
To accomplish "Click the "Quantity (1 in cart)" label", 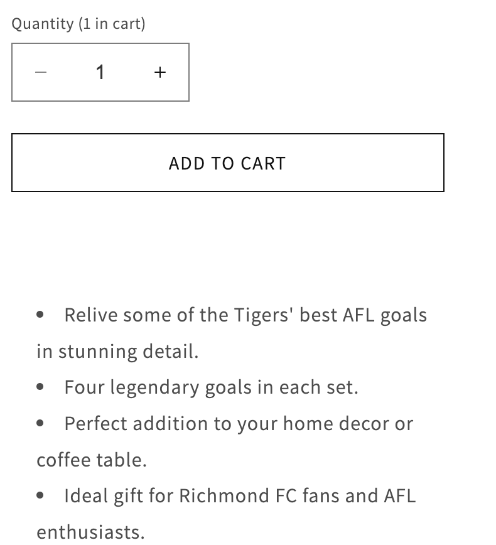I will point(78,24).
